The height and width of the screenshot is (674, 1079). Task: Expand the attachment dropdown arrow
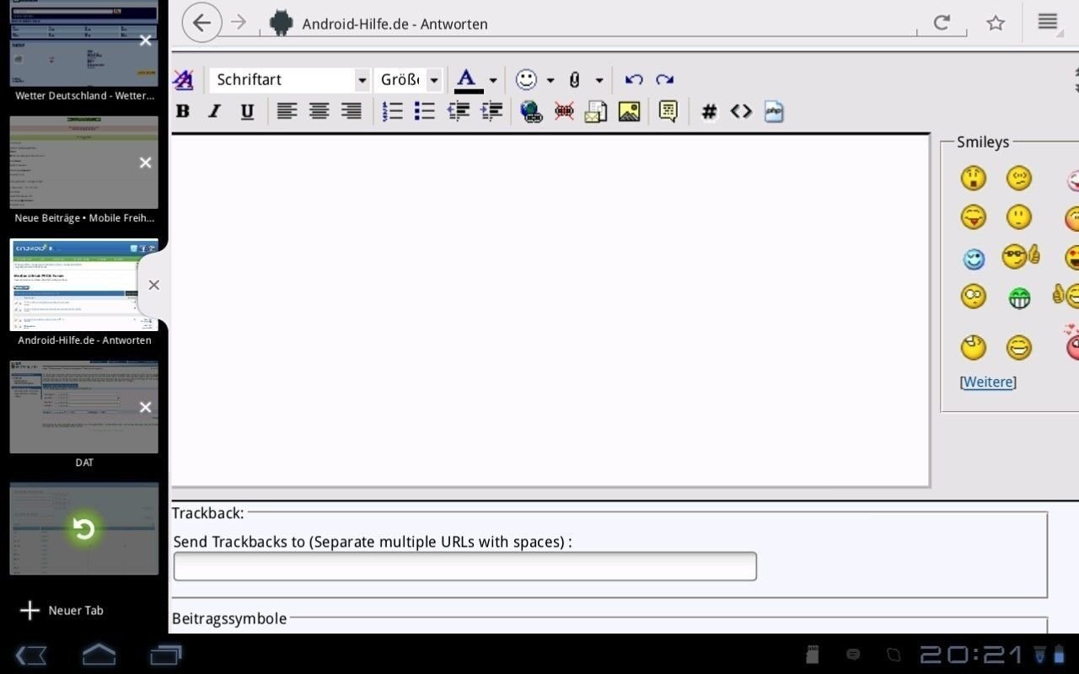(x=599, y=81)
